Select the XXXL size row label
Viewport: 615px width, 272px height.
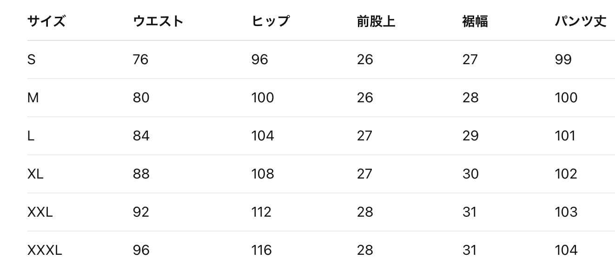point(45,250)
